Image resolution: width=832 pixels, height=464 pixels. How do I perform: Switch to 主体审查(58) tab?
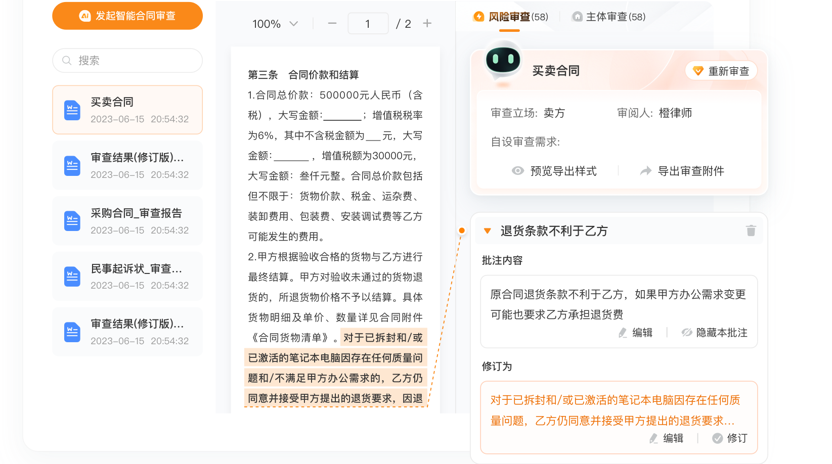(x=608, y=17)
